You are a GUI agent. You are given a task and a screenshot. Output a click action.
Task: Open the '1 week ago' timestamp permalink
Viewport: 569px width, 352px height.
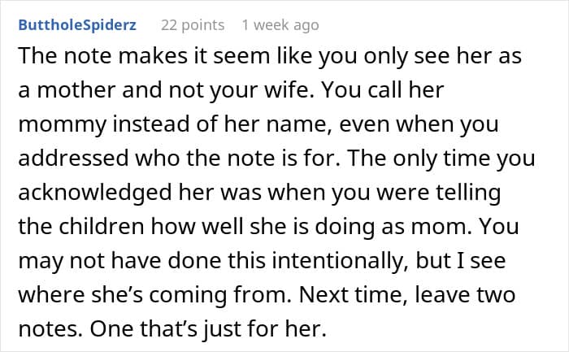(x=280, y=25)
